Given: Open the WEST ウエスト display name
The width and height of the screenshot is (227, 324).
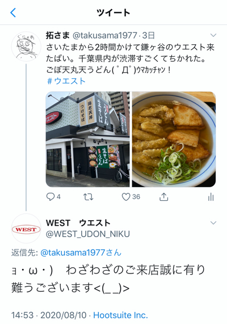Looking at the screenshot, I should coord(78,223).
